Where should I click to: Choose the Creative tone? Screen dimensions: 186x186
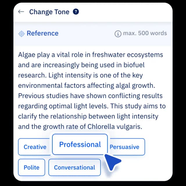pos(35,147)
